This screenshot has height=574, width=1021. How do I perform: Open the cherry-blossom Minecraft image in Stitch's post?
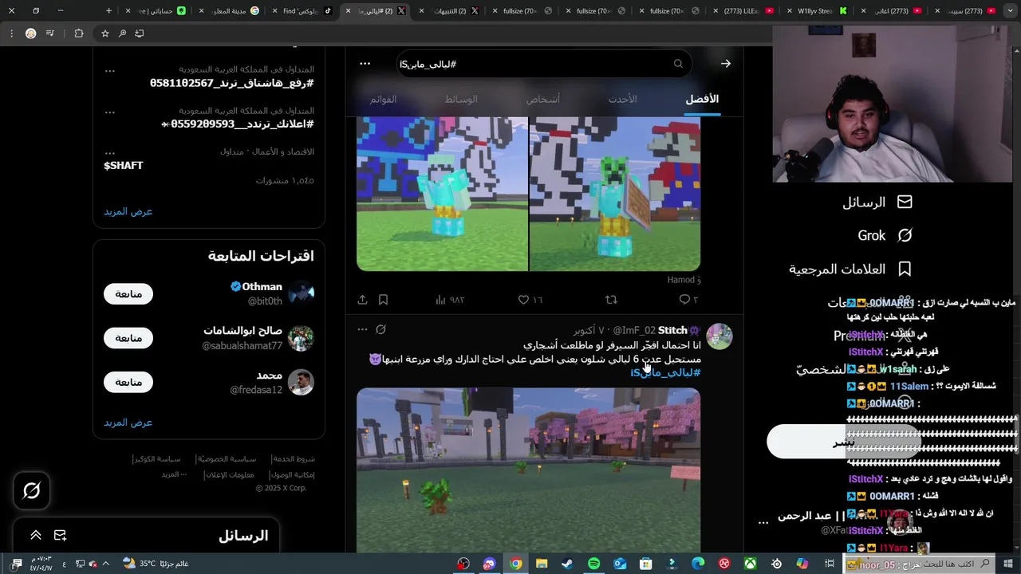pos(528,470)
